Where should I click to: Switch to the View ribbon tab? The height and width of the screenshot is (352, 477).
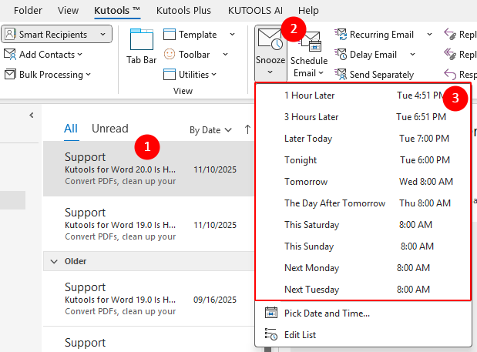coord(68,10)
